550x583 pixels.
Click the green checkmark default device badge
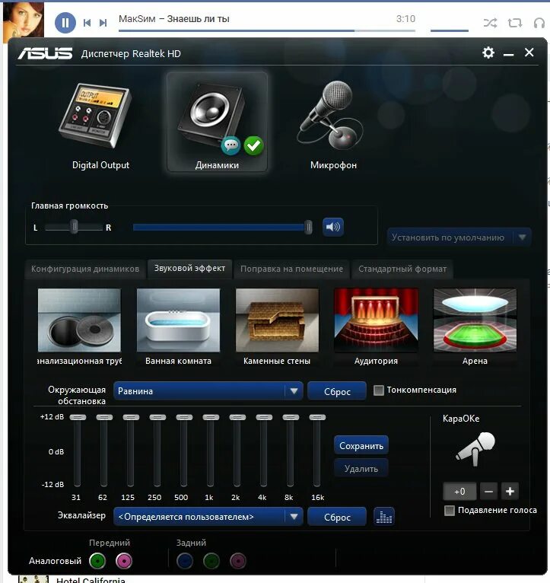254,146
